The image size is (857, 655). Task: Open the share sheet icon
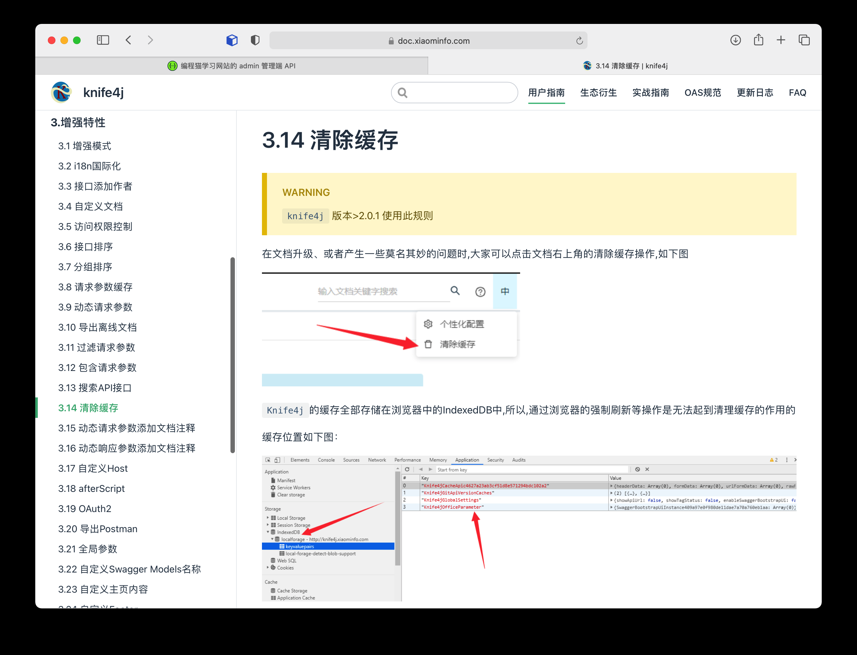click(758, 40)
